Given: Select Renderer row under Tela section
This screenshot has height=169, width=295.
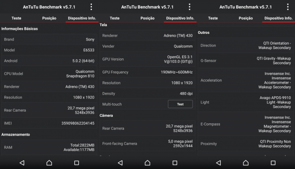Looking at the screenshot, I should tap(147, 35).
